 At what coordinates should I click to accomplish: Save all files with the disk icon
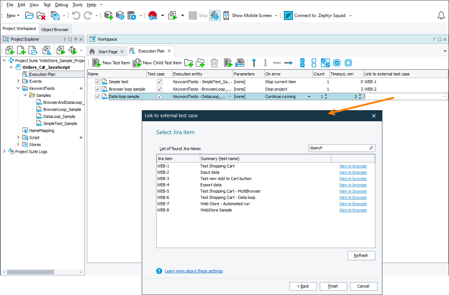[x=55, y=15]
